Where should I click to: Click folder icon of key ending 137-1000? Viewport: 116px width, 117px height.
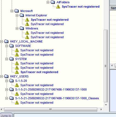point(11,89)
